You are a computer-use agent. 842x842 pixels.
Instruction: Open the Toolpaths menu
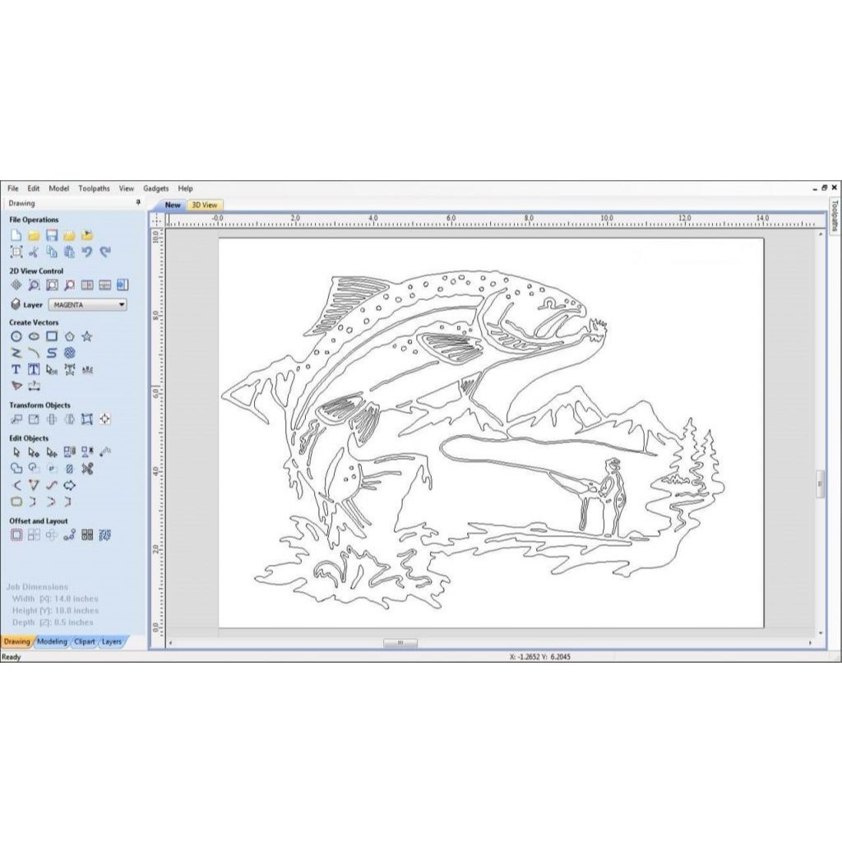coord(94,188)
